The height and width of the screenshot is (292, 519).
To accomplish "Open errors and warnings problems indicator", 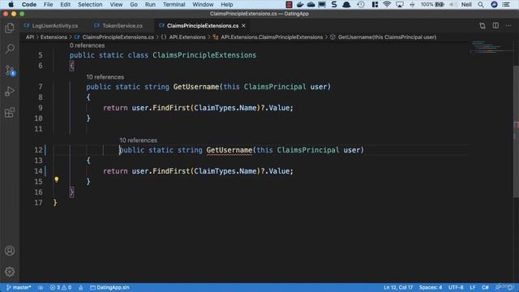I will pyautogui.click(x=61, y=287).
